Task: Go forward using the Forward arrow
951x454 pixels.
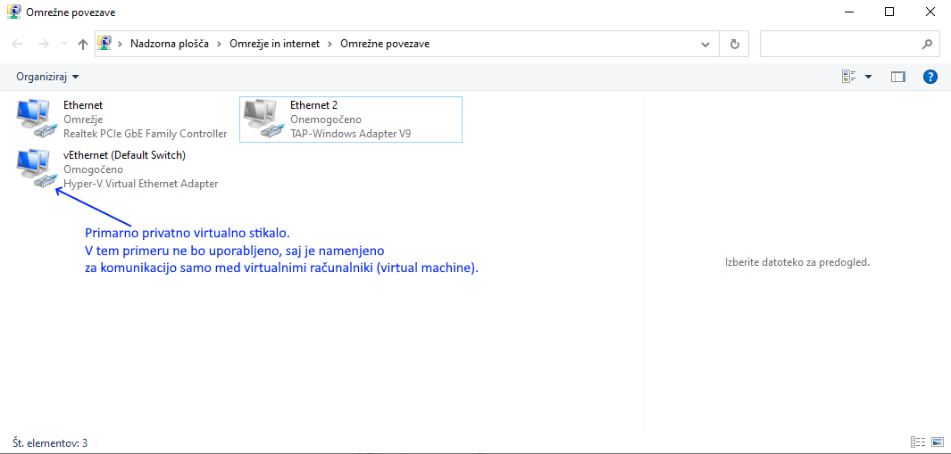Action: 43,45
